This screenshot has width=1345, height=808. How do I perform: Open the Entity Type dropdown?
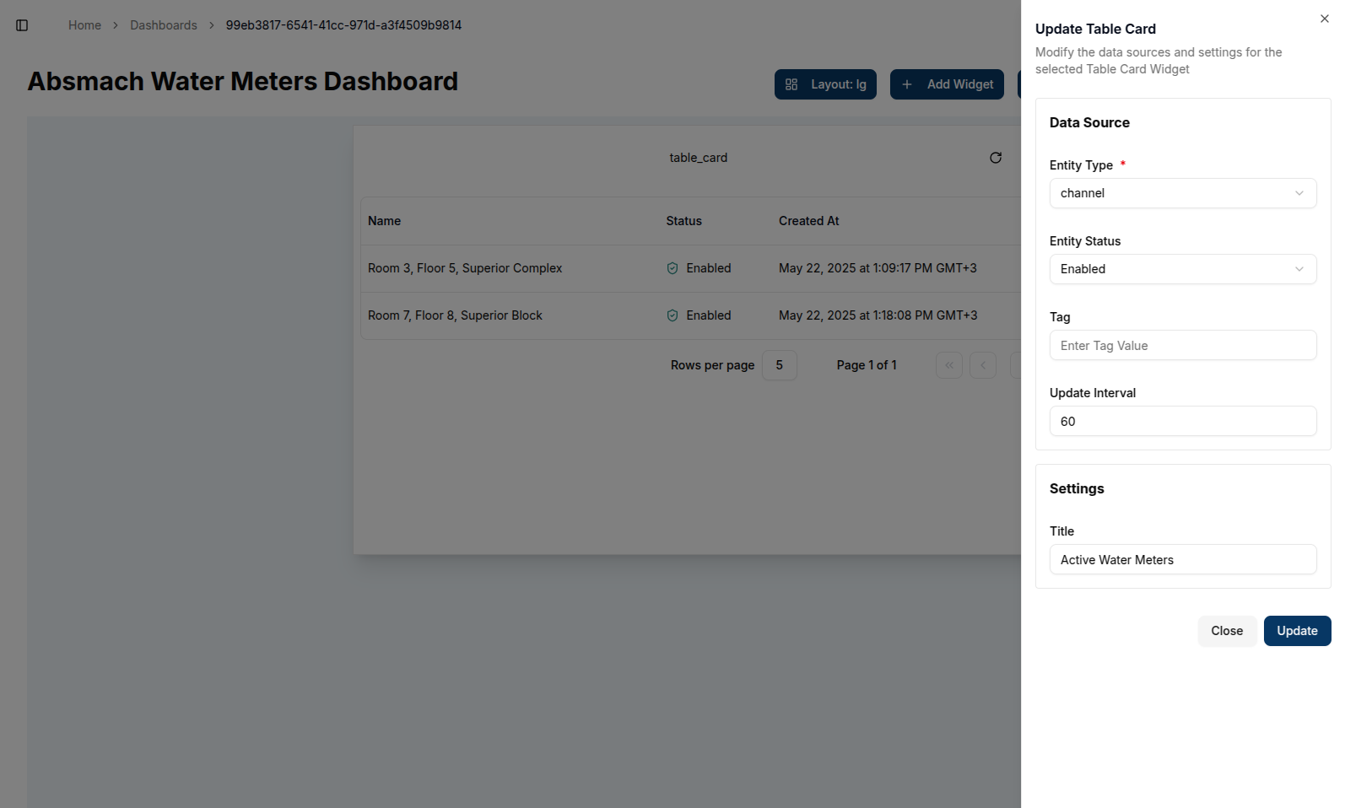[x=1182, y=193]
